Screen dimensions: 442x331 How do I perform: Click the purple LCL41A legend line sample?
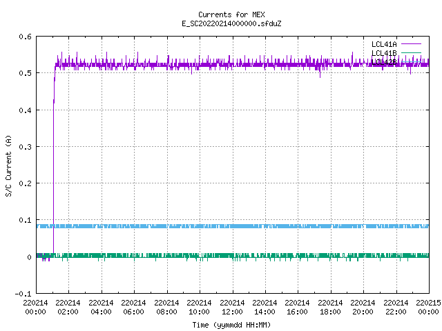coord(411,44)
